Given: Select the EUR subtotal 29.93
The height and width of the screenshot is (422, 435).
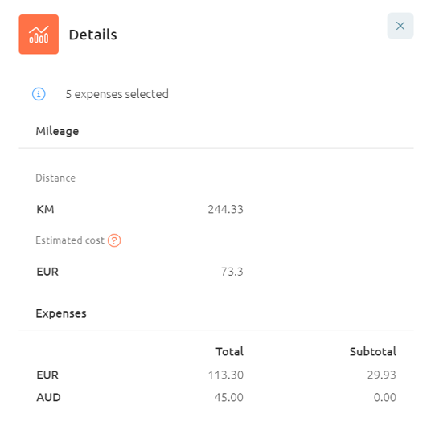Looking at the screenshot, I should click(381, 375).
